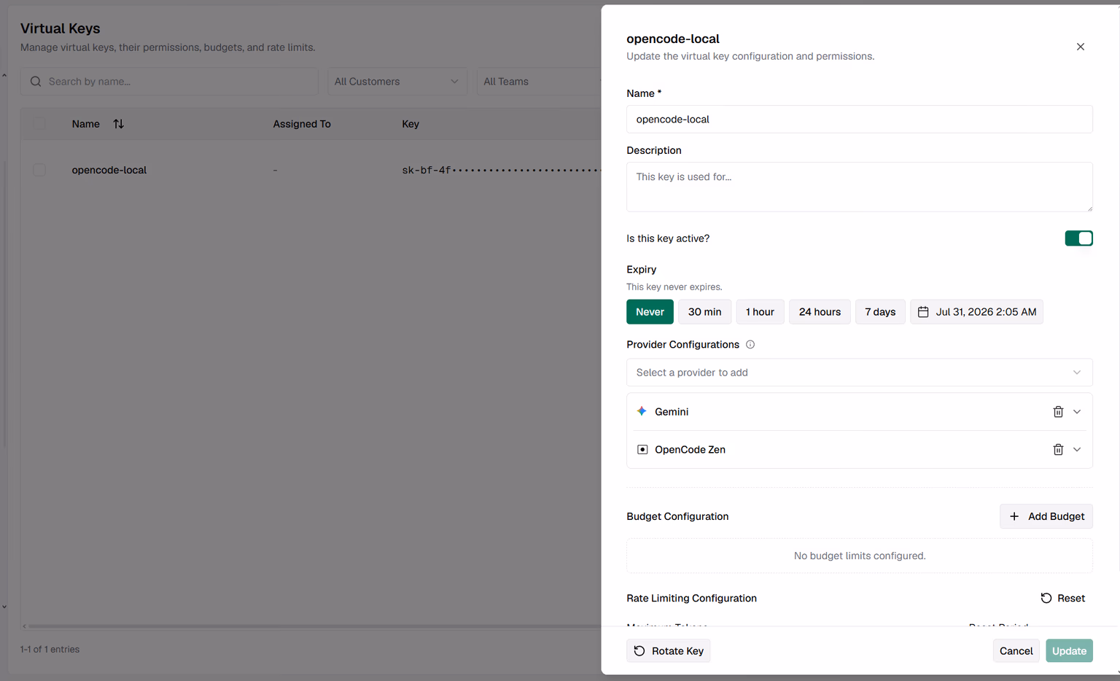Screen dimensions: 1120x681
Task: Toggle the 'Is this key active?' switch
Action: pyautogui.click(x=1078, y=238)
